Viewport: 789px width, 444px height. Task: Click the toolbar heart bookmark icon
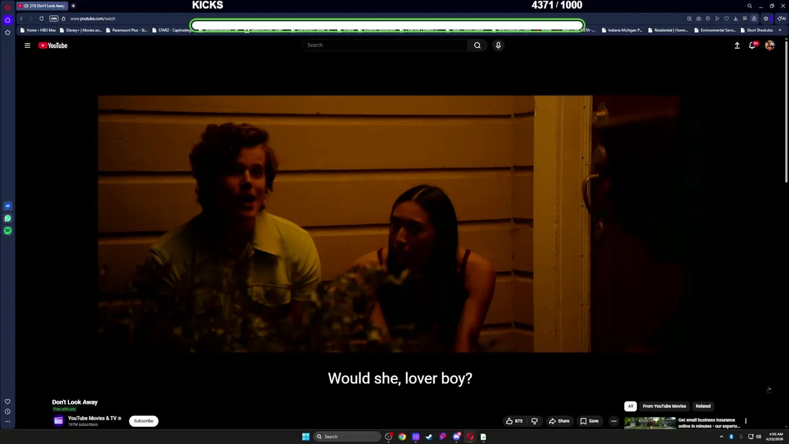(726, 18)
